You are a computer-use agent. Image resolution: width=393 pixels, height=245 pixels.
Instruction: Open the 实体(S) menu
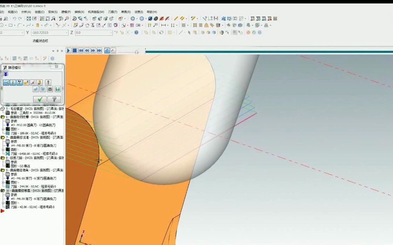pos(53,12)
